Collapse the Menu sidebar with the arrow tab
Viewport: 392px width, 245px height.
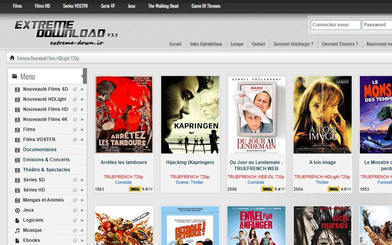[x=84, y=76]
